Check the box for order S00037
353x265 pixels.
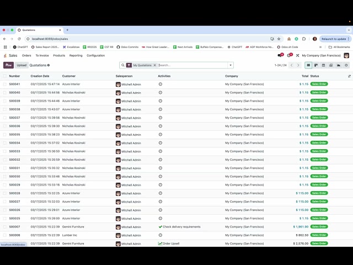pos(5,118)
